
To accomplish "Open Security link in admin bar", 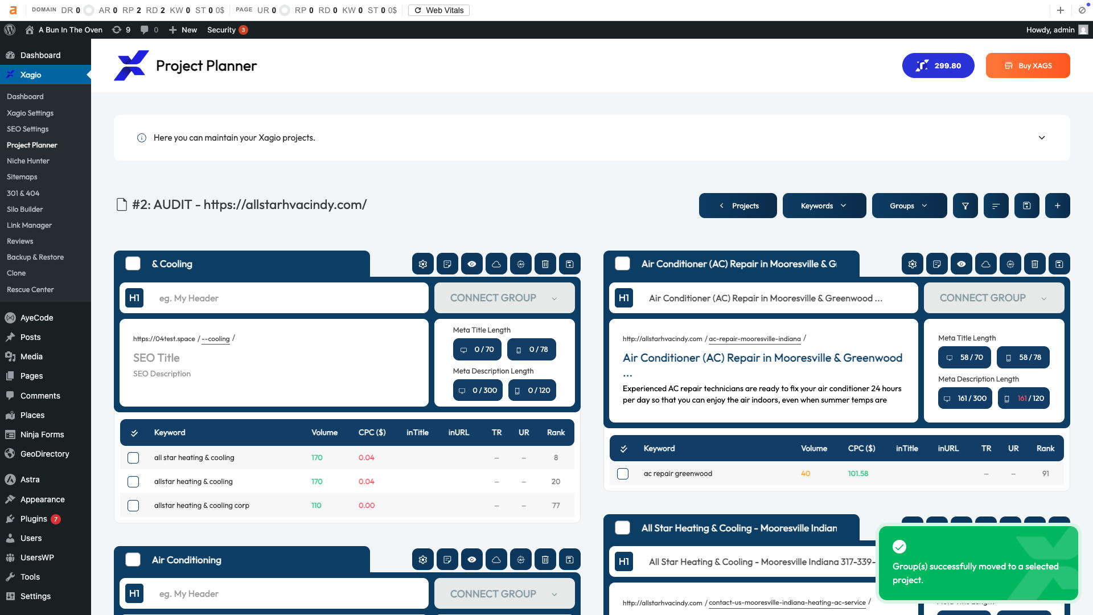I will 227,30.
